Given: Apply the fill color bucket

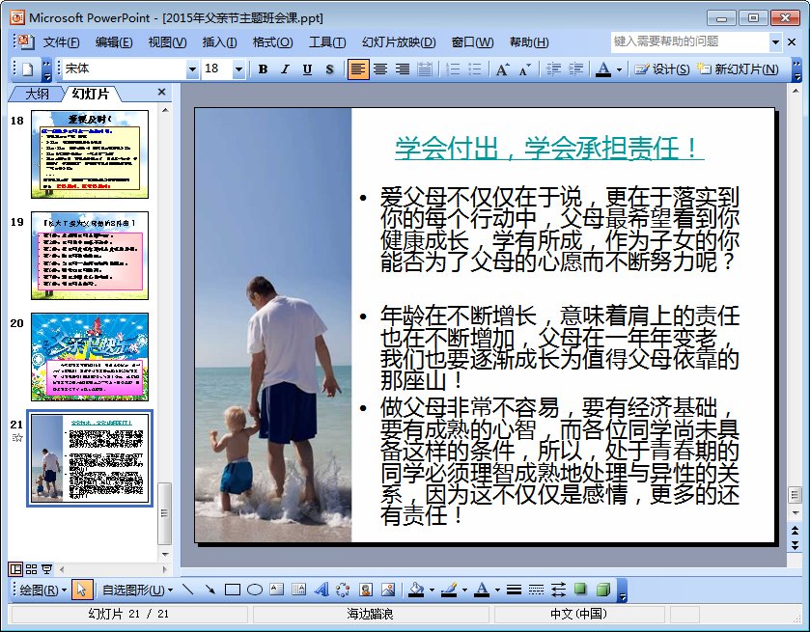Looking at the screenshot, I should [416, 590].
